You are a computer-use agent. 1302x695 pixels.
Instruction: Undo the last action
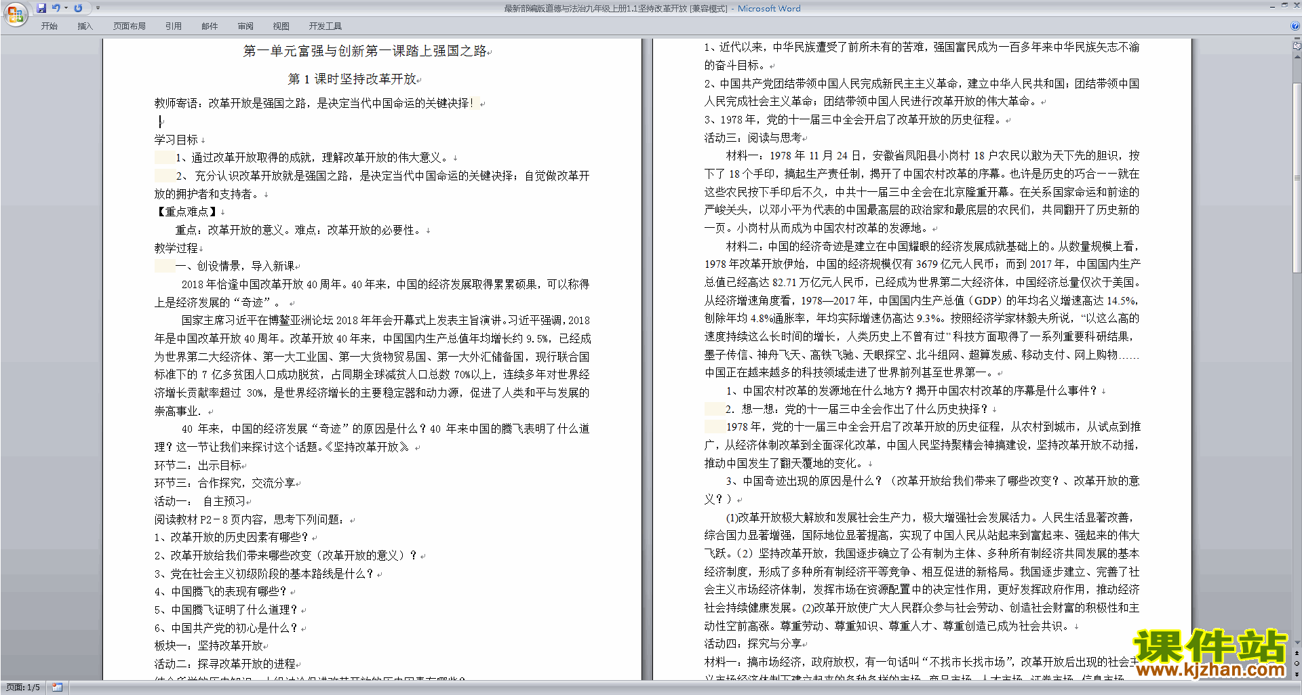tap(56, 8)
